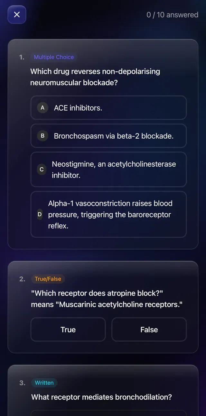Image resolution: width=206 pixels, height=416 pixels.
Task: Click the question 1 number label
Action: coord(22,57)
